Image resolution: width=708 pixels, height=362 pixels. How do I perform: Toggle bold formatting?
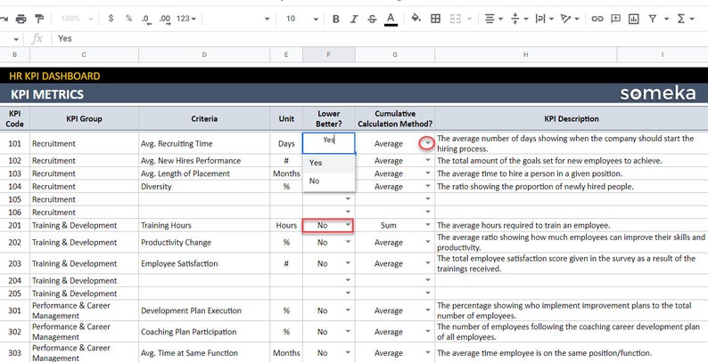click(x=335, y=19)
